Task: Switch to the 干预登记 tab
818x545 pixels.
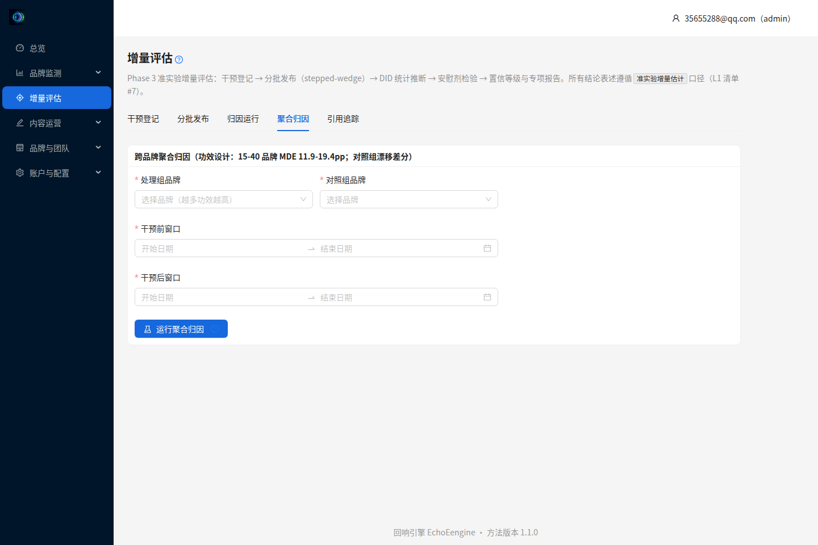Action: click(x=143, y=119)
